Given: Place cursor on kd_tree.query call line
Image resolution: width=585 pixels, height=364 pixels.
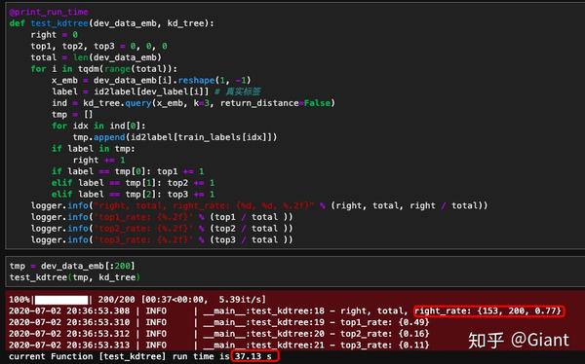Looking at the screenshot, I should click(193, 103).
